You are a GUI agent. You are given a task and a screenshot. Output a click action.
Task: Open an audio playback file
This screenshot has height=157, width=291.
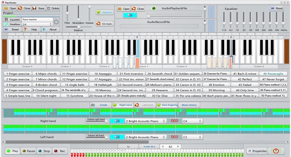coord(123,9)
